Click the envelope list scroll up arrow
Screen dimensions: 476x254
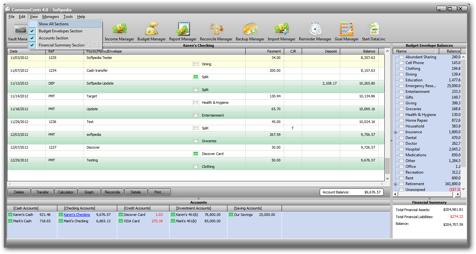pos(463,57)
